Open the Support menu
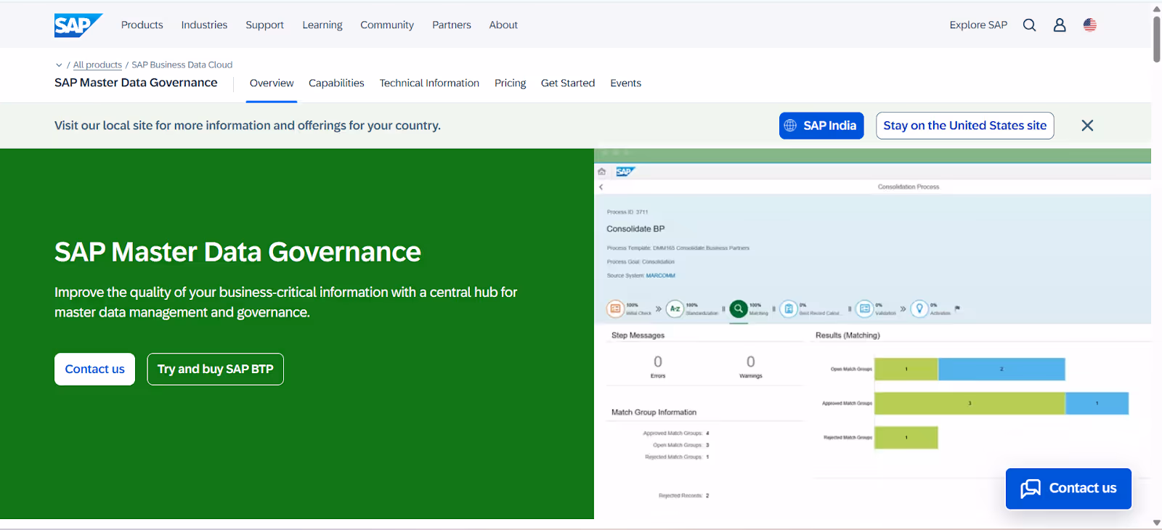 coord(264,25)
